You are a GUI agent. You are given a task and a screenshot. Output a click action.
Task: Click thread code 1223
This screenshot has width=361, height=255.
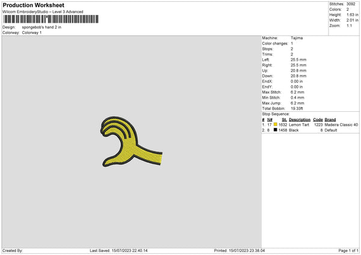pyautogui.click(x=318, y=124)
